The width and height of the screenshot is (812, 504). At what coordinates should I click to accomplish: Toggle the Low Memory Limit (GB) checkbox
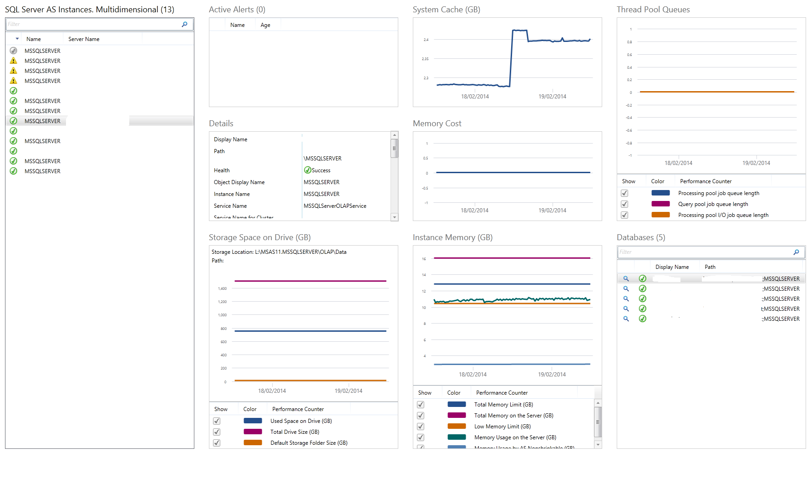(x=421, y=427)
